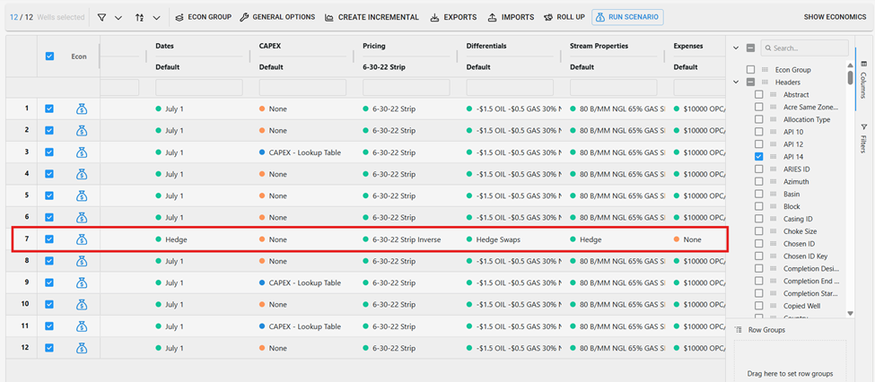Uncheck the API 14 column checkbox
The height and width of the screenshot is (382, 875).
pyautogui.click(x=759, y=157)
